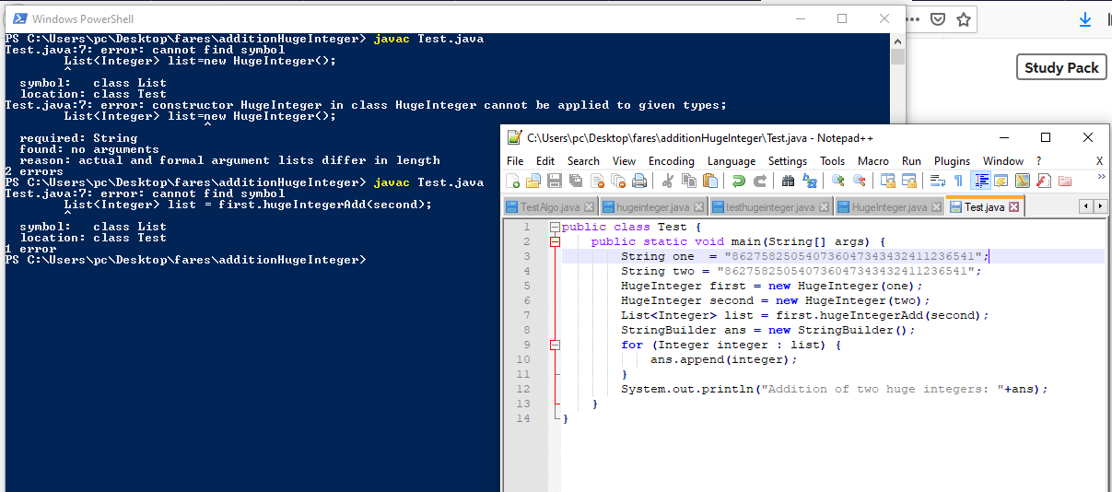Open the Document Map icon
The width and height of the screenshot is (1112, 492).
click(x=1022, y=181)
